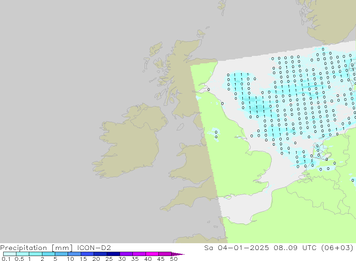356x261 pixels.
Task: Click the '10' legend scale value
Action: point(70,259)
